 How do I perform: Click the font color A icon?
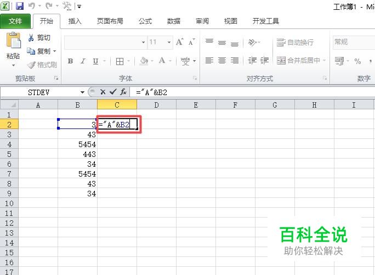162,61
